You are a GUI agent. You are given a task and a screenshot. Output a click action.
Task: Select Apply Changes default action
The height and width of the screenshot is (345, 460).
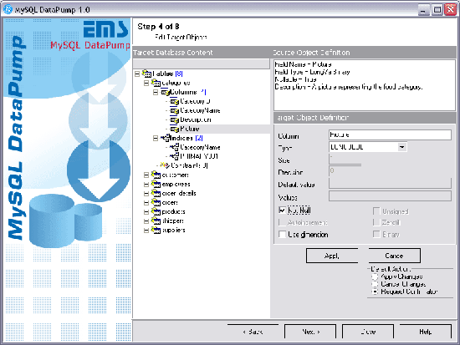point(375,277)
